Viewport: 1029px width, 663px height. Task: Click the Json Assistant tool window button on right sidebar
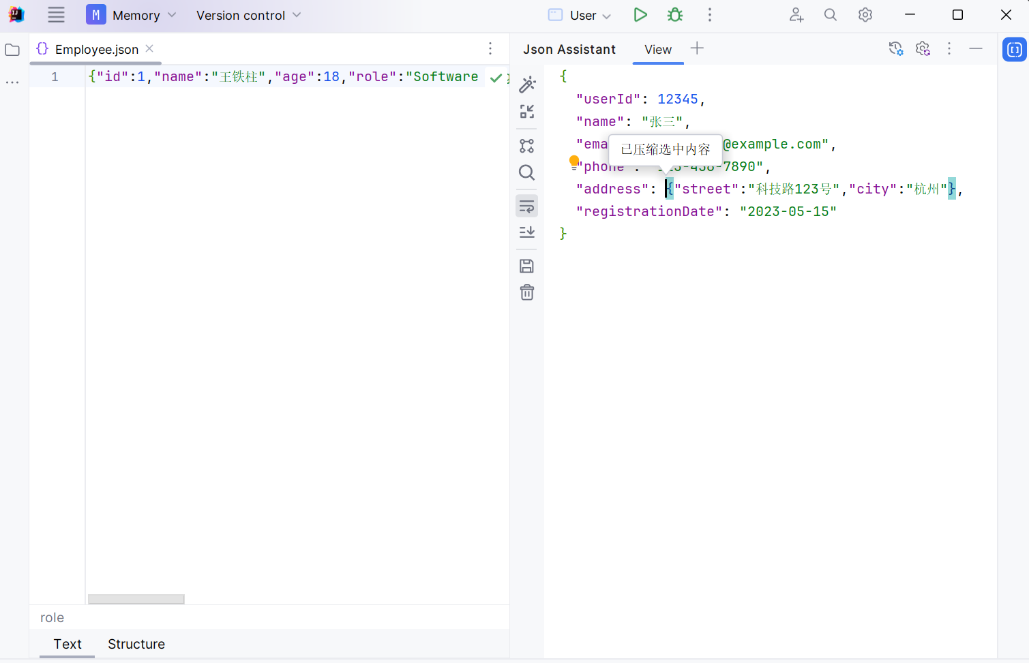click(1015, 50)
